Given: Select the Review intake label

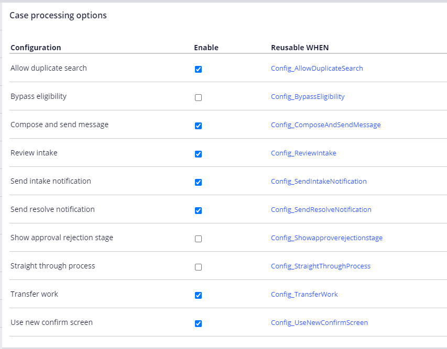Looking at the screenshot, I should (34, 153).
